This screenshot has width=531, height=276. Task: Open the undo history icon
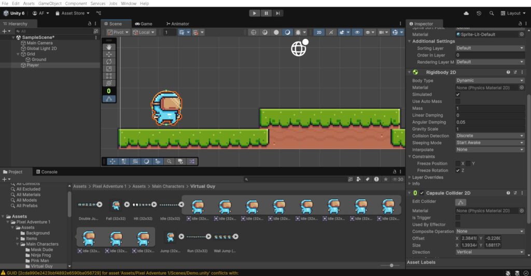click(479, 13)
